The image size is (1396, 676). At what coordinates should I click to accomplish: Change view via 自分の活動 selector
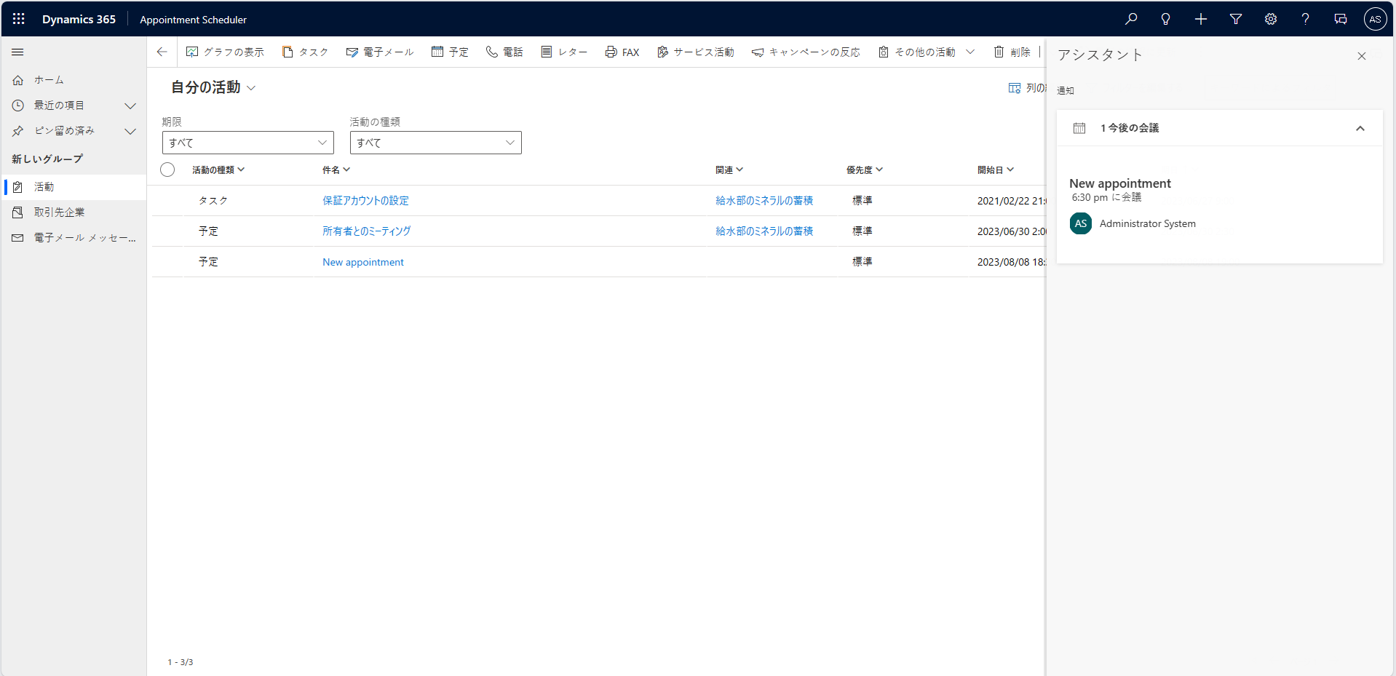213,87
